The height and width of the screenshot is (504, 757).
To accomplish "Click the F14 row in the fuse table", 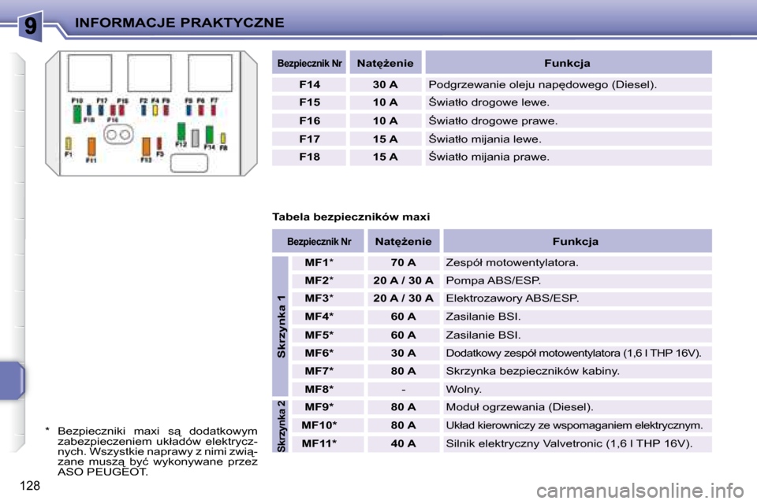I will pos(490,84).
